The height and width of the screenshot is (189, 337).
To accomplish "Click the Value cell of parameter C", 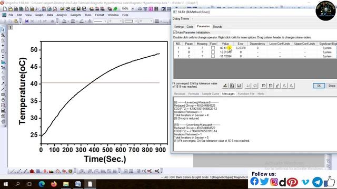I will [x=225, y=56].
